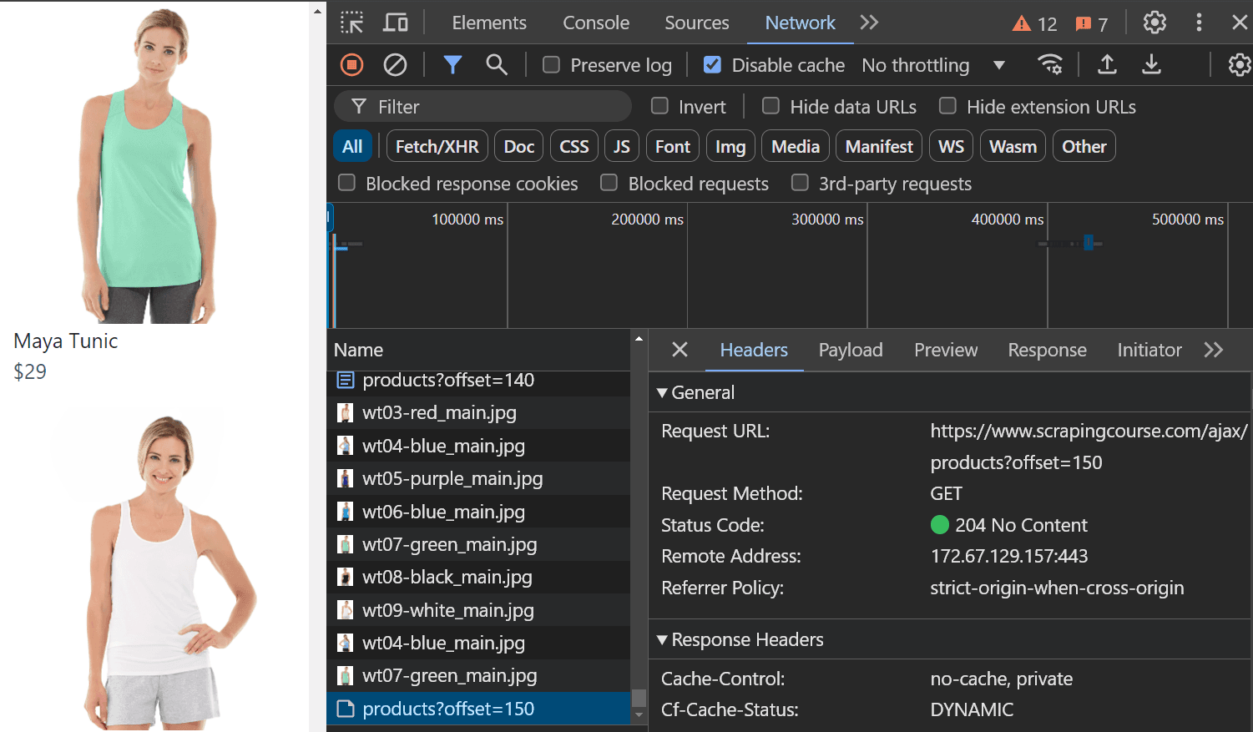Click the products?offset=150 file icon
Screen dimensions: 1253x732
345,709
